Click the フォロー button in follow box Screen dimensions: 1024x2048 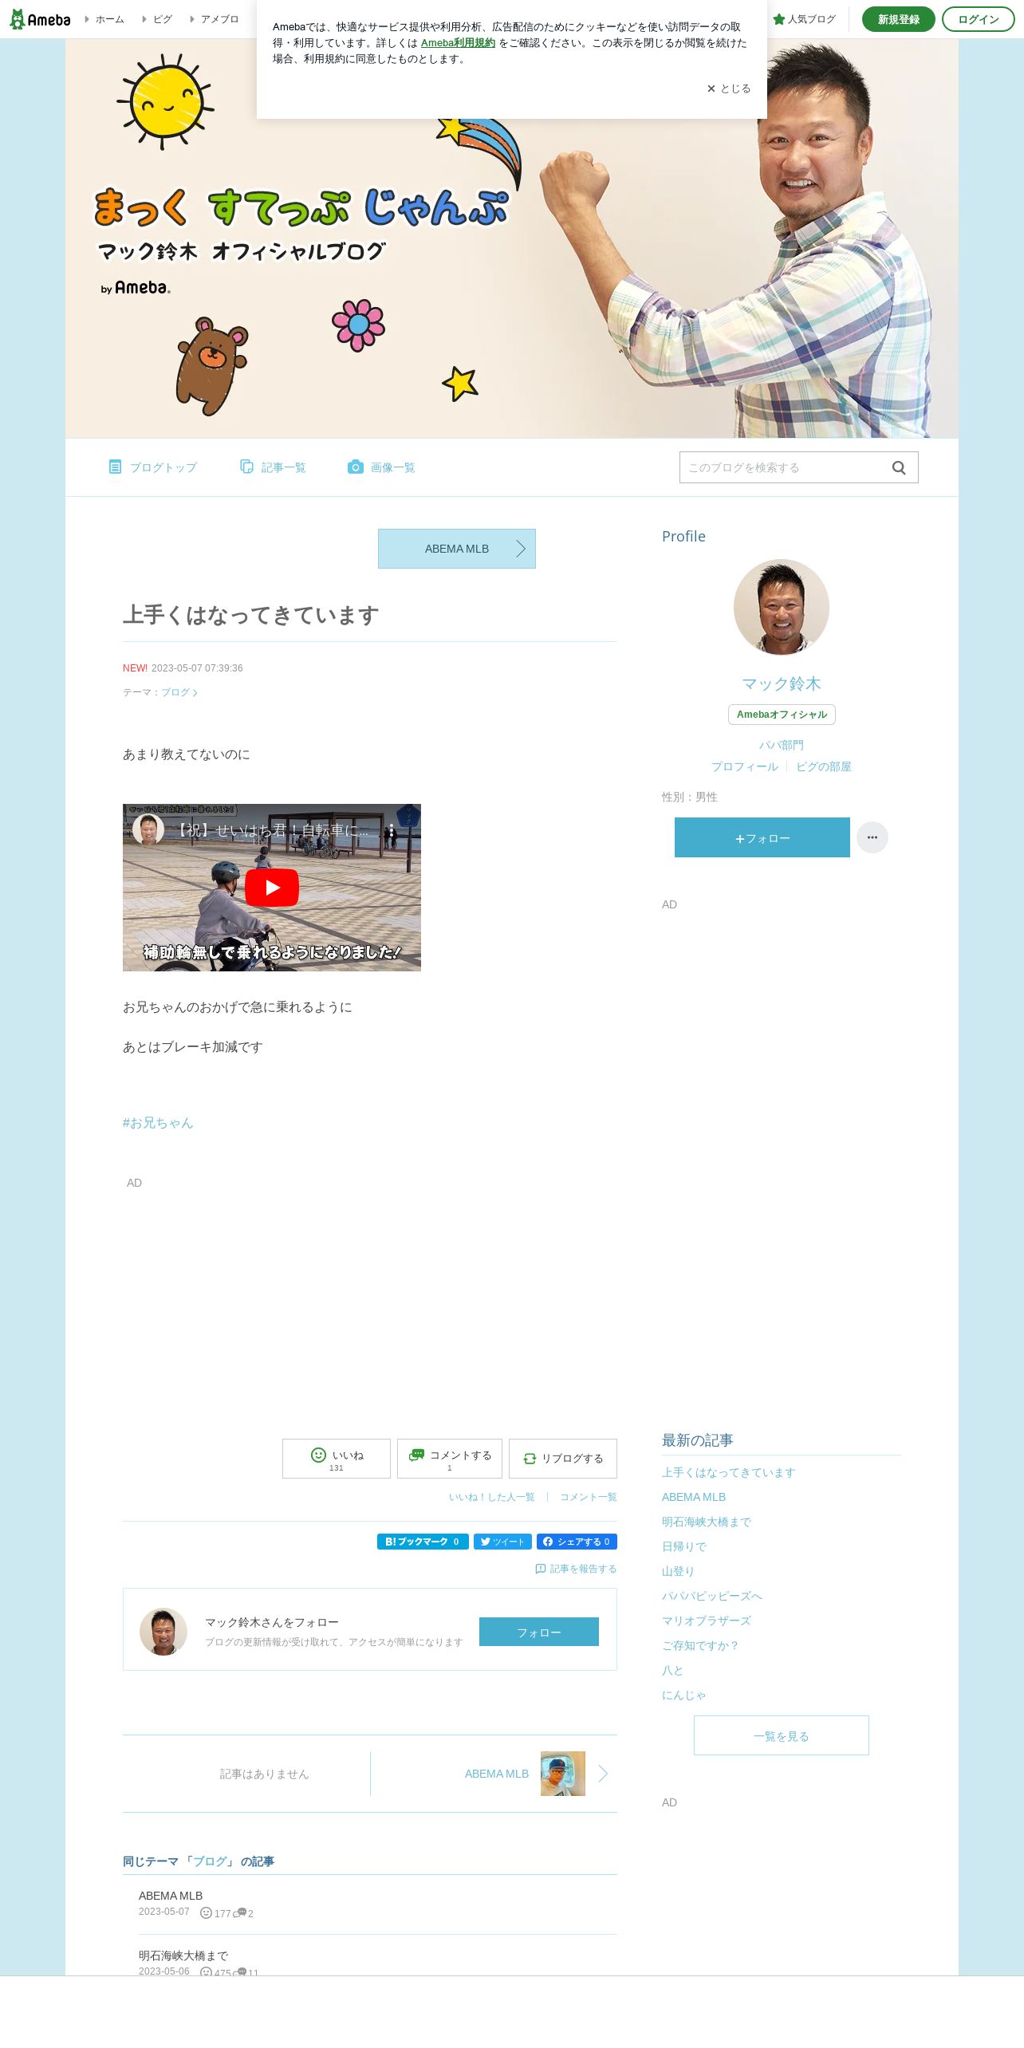coord(539,1632)
